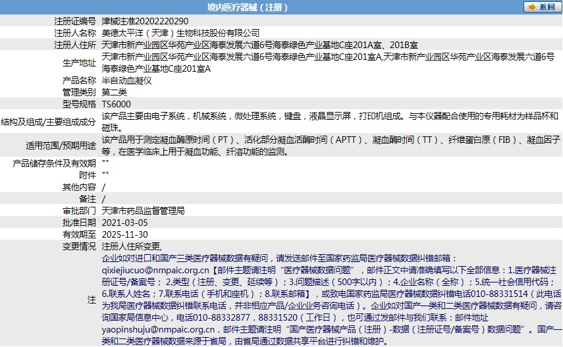The image size is (563, 347).
Task: Click registrant name 美德太平洋（天津）生物科技股份有限公司
Action: (x=180, y=33)
